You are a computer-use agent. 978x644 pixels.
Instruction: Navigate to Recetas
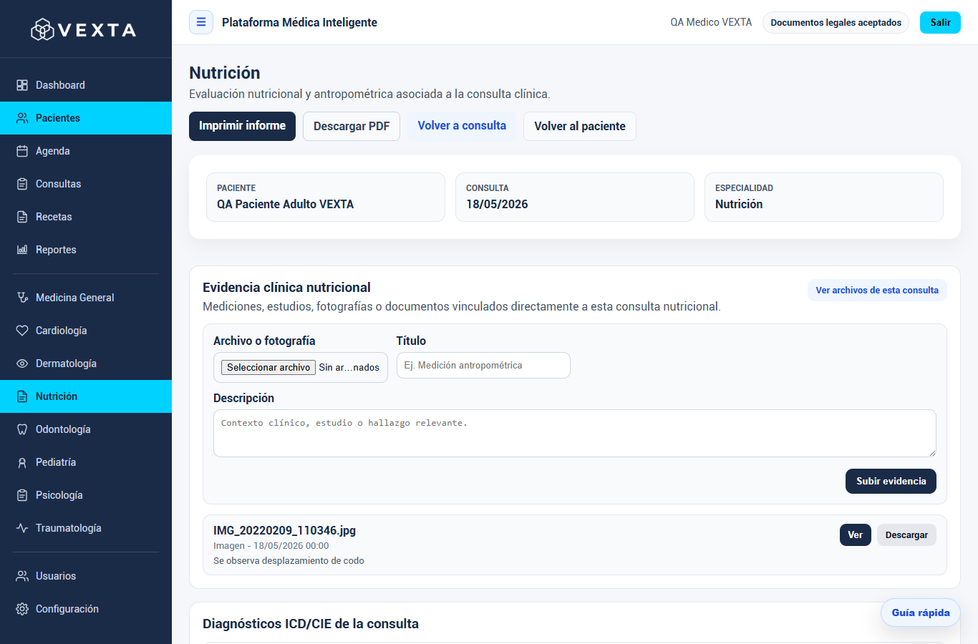coord(86,217)
